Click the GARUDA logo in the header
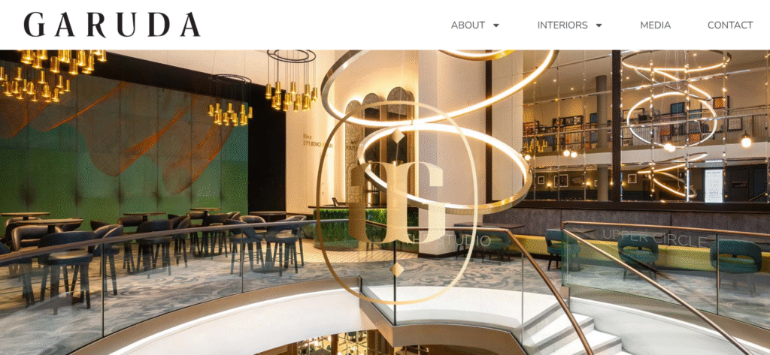770x355 pixels. tap(112, 25)
